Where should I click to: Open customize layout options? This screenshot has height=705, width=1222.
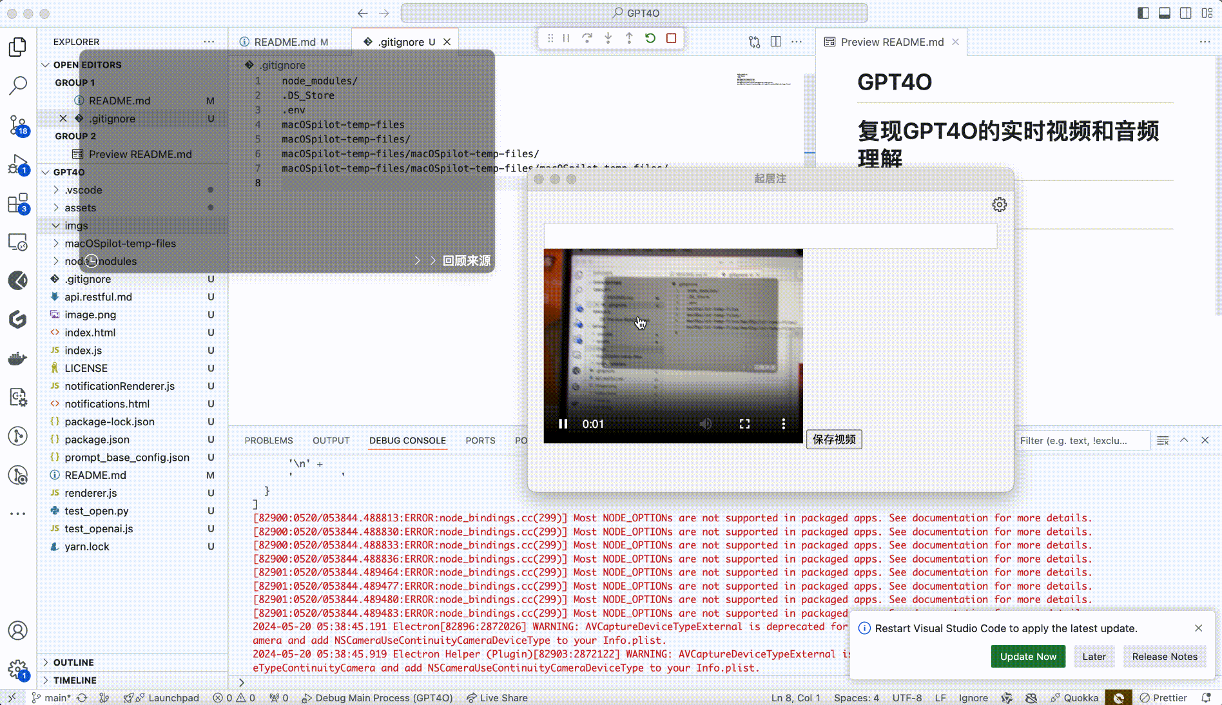(x=1207, y=13)
